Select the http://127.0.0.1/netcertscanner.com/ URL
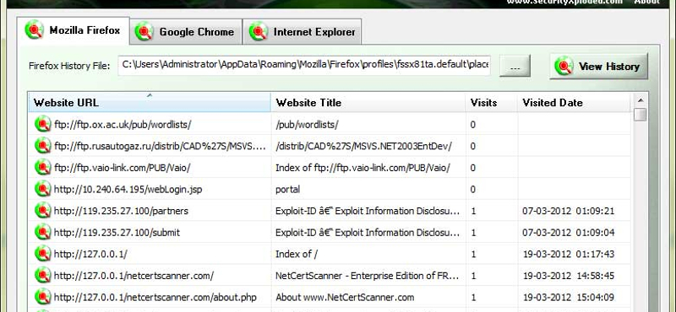The image size is (676, 312). coord(134,276)
